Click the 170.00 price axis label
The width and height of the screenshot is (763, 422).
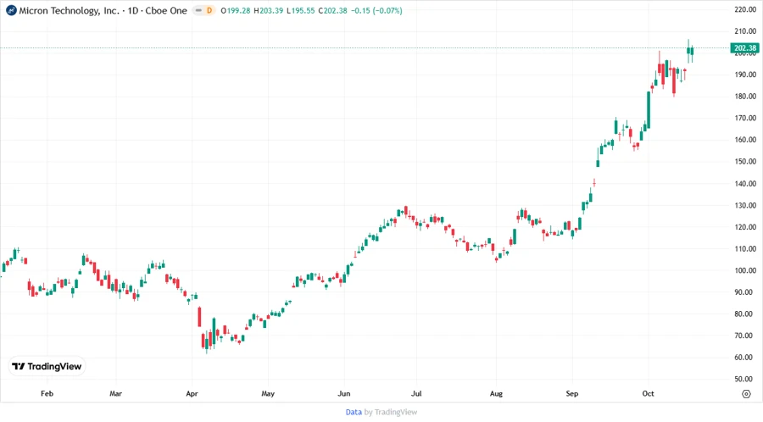pos(745,118)
